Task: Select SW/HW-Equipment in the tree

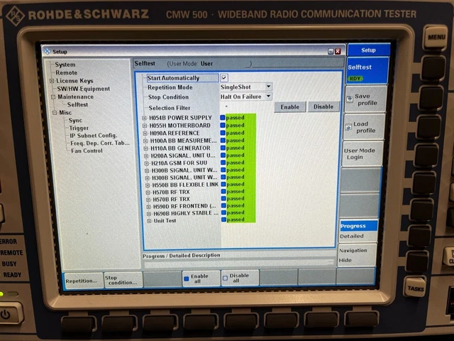Action: point(84,89)
